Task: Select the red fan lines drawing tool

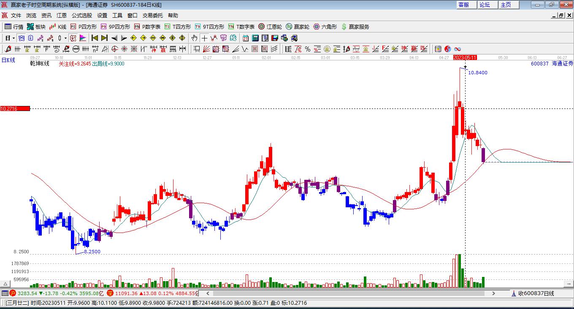Action: (206, 49)
